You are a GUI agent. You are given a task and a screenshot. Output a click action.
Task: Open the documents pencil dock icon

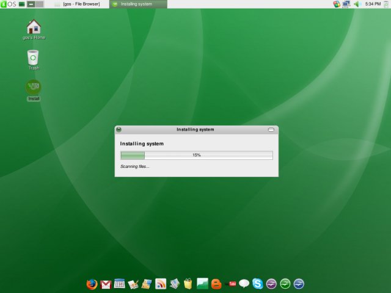point(133,284)
